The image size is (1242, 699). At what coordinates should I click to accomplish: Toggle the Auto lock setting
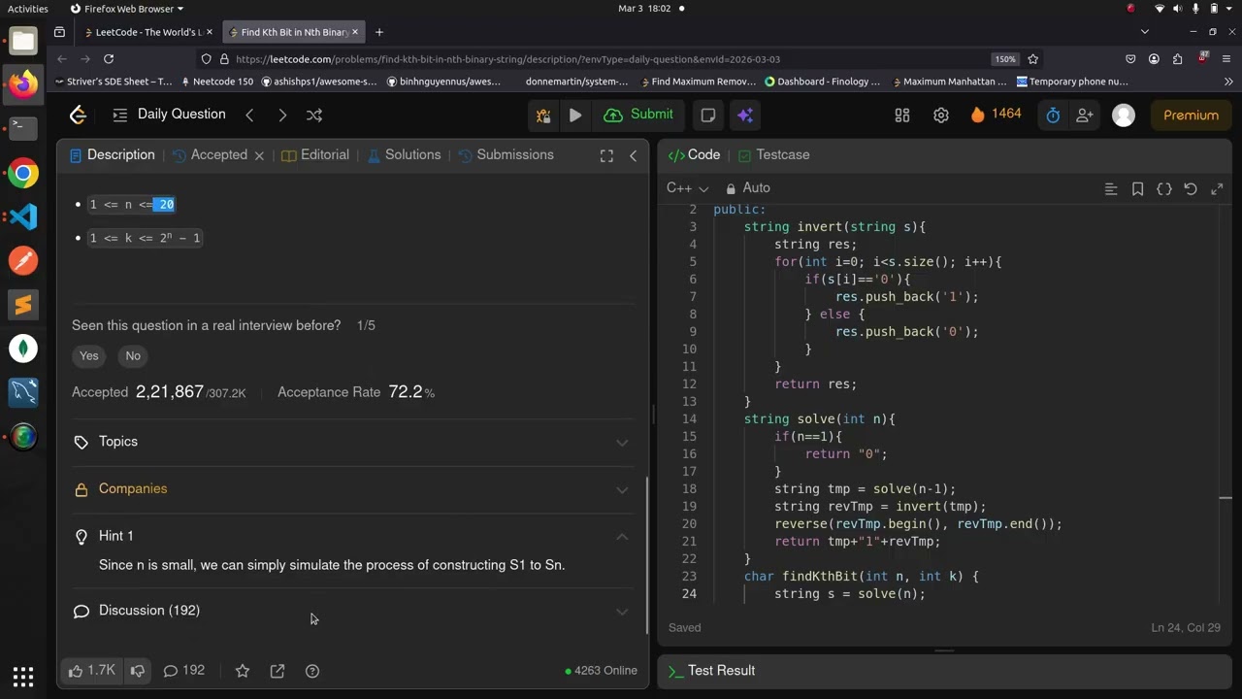(x=747, y=188)
